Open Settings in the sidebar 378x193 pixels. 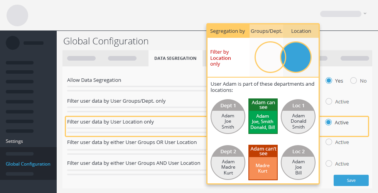14,141
